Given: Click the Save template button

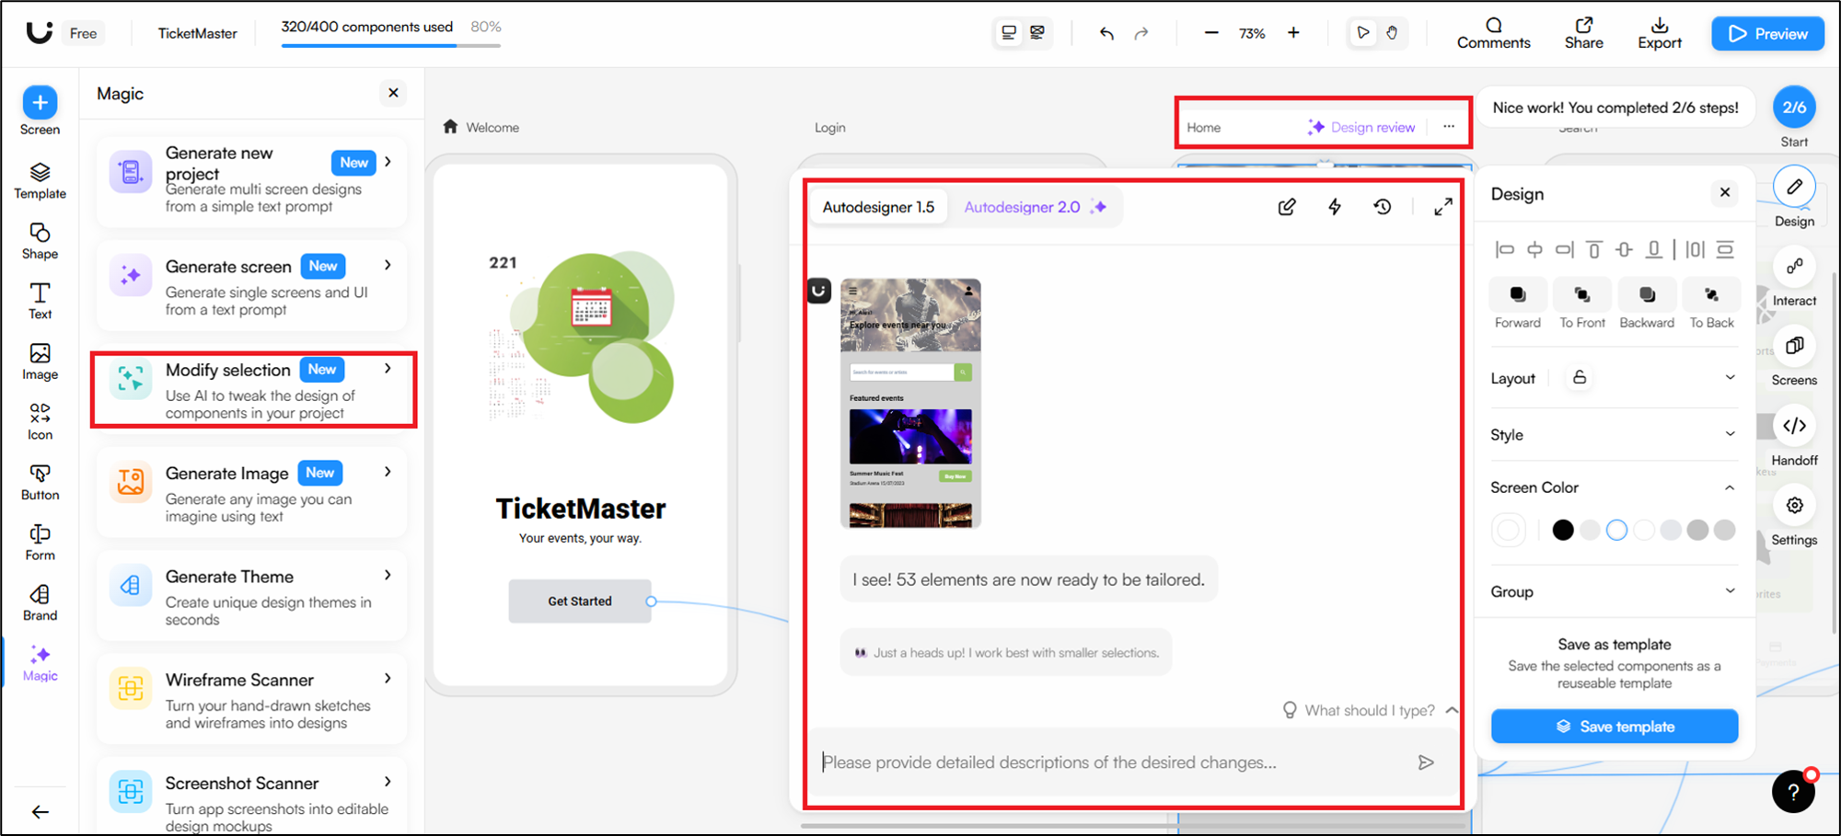Looking at the screenshot, I should pos(1615,727).
